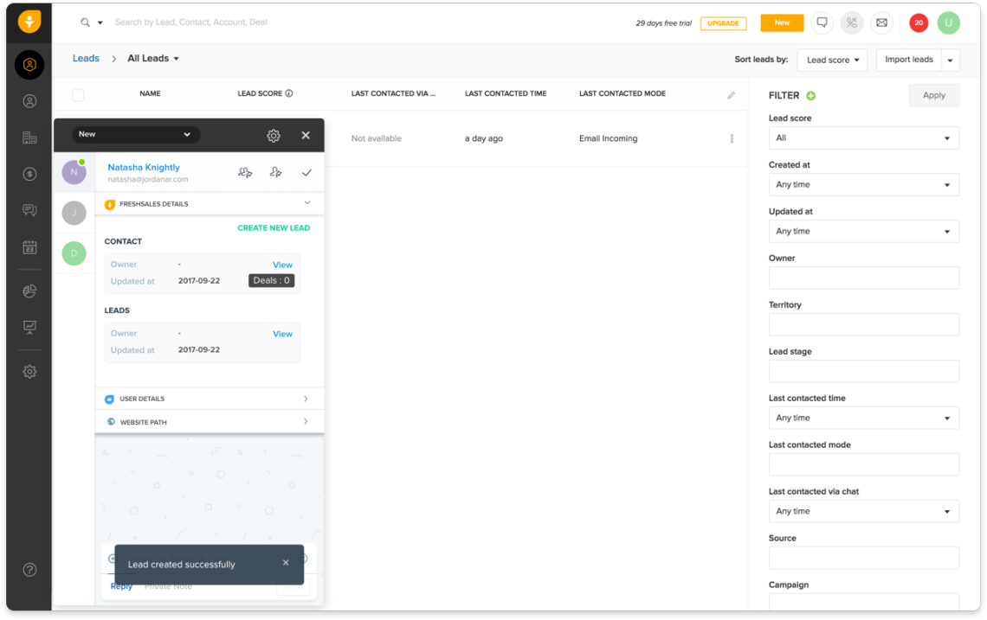Click the Accounts building icon in sidebar
This screenshot has height=620, width=987.
29,137
